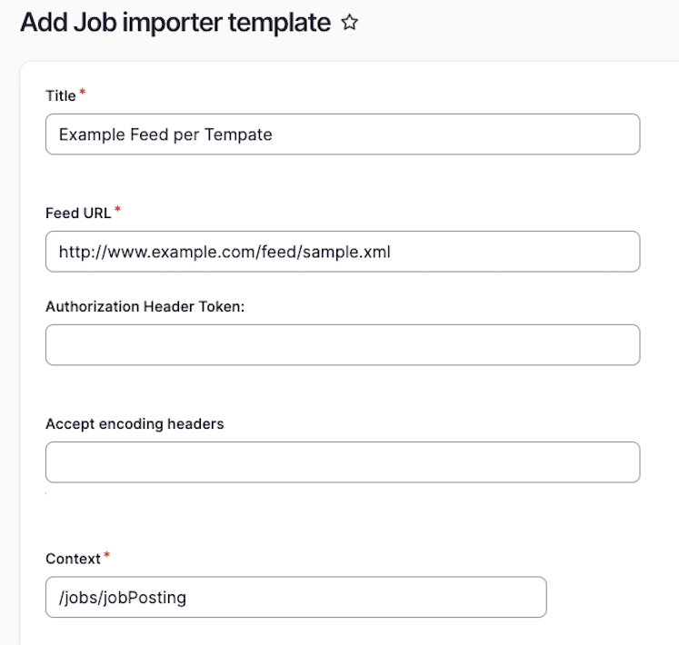Click the "Context" field label
The width and height of the screenshot is (679, 645).
pos(73,559)
